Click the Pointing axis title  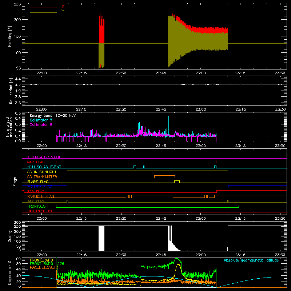[x=10, y=36]
